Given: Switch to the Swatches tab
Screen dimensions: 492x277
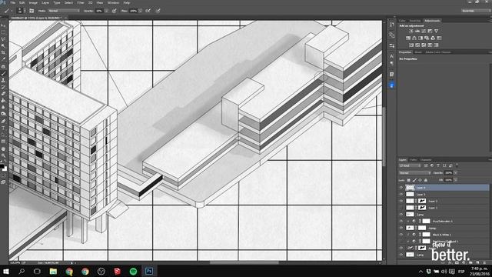Looking at the screenshot, I should (x=415, y=21).
